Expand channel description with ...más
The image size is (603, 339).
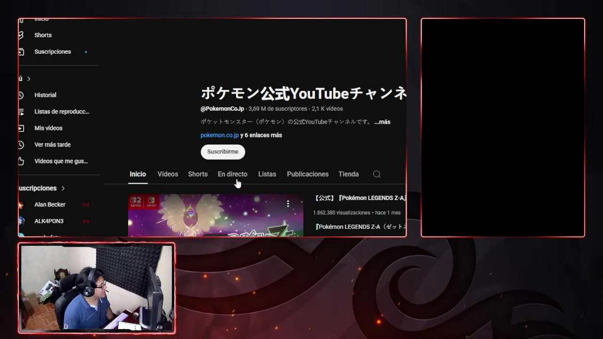pos(382,122)
